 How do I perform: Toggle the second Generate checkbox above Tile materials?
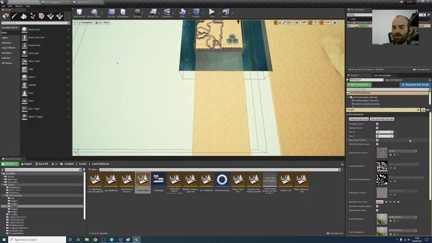[x=377, y=210]
